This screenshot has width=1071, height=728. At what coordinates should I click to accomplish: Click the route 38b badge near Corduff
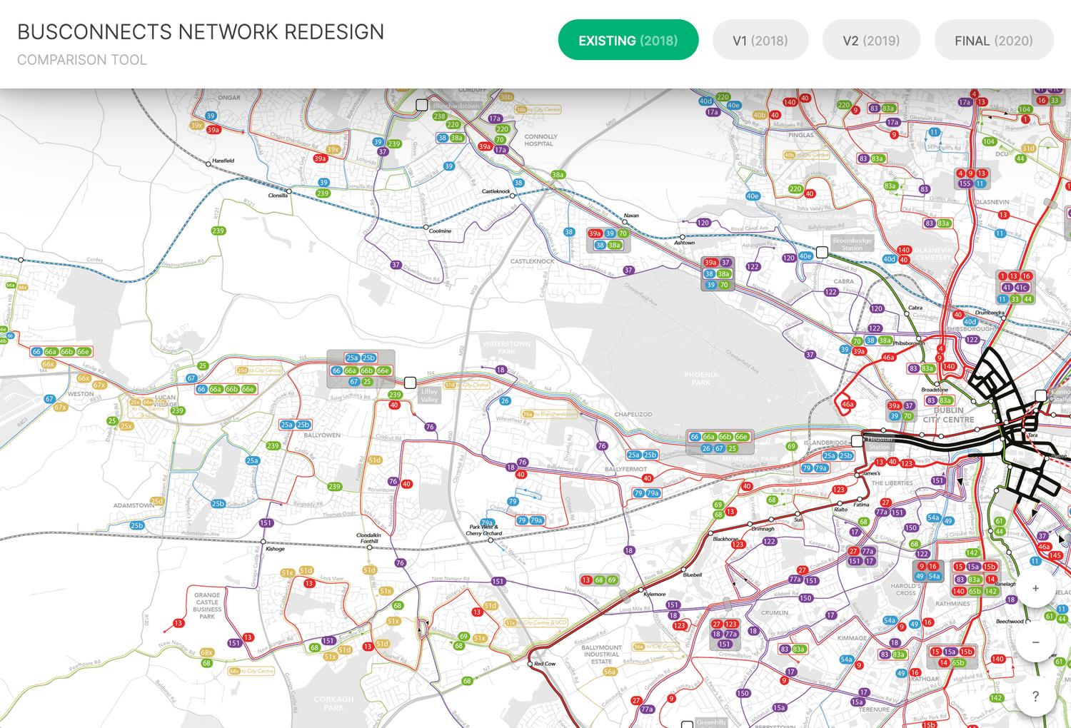point(506,97)
